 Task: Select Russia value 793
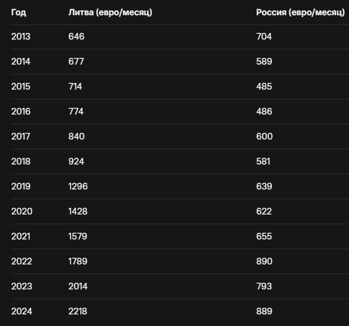[264, 286]
